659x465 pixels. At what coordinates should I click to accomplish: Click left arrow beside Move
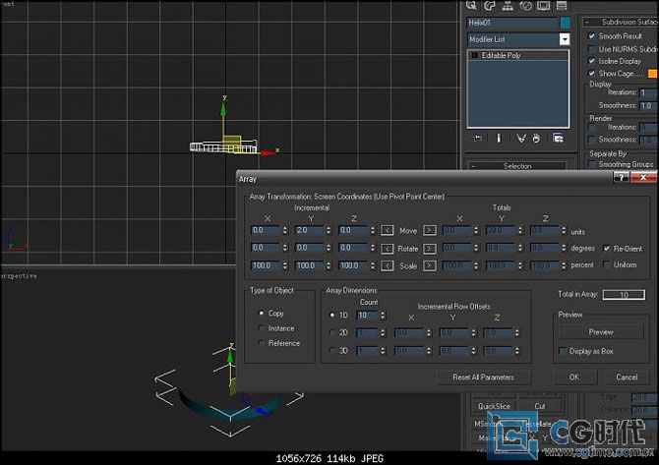[x=388, y=230]
